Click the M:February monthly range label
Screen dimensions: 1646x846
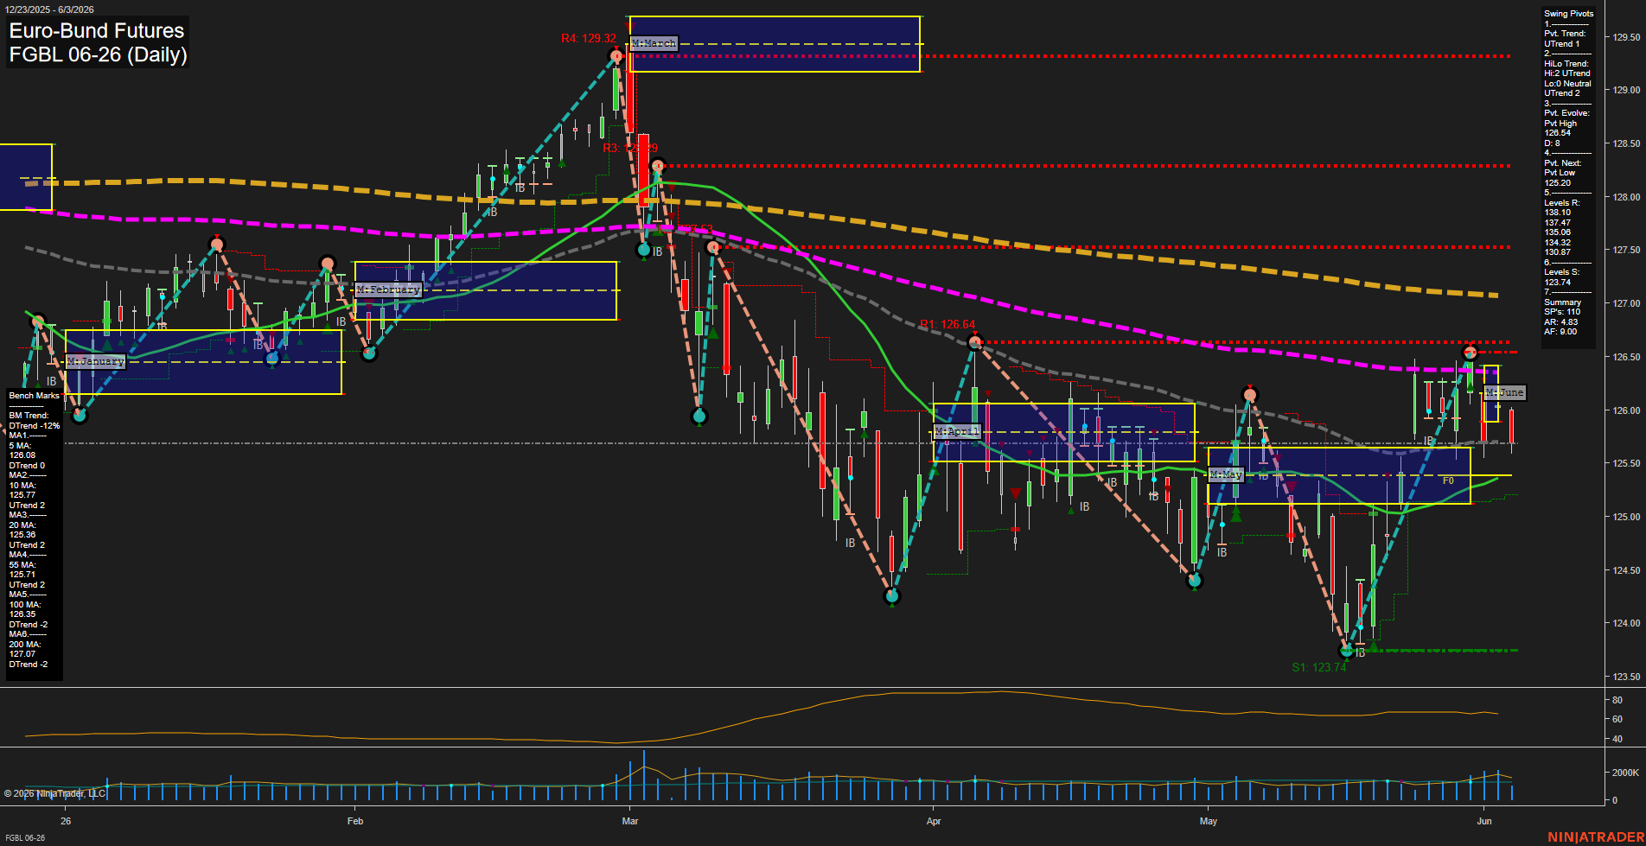point(388,289)
